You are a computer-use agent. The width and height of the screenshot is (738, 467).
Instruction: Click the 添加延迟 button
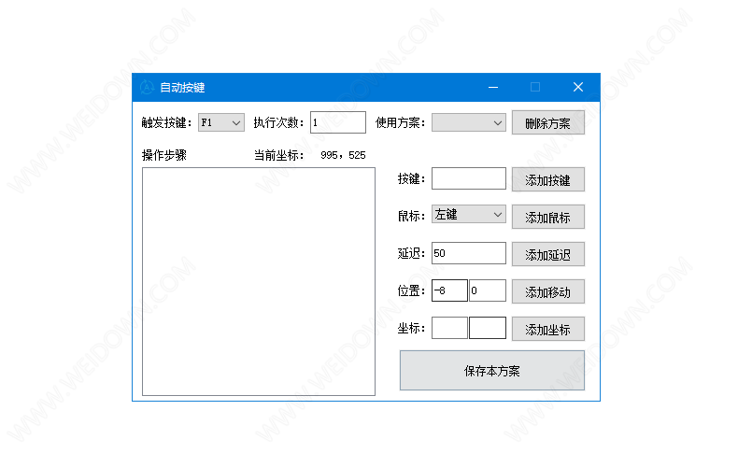[x=547, y=254]
